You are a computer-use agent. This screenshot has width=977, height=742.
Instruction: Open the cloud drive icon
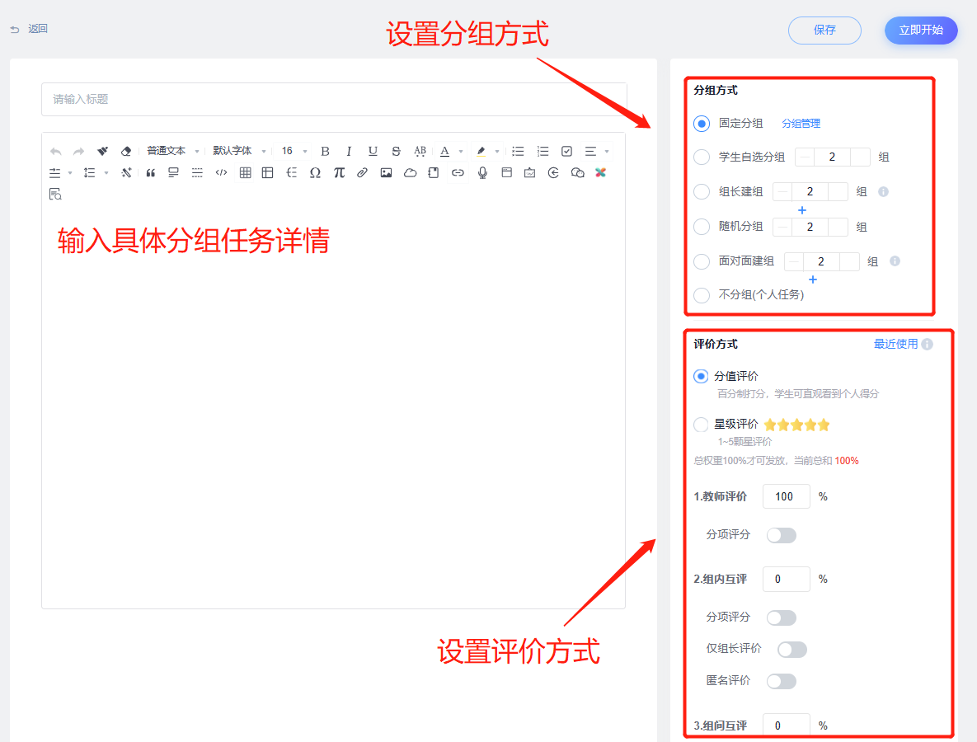click(x=410, y=172)
